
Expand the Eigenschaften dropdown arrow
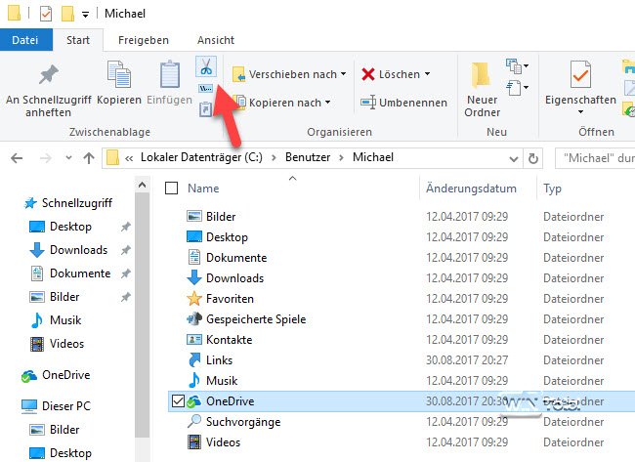[580, 111]
